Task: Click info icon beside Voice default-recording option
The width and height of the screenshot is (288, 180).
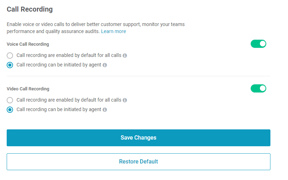Action: [125, 56]
